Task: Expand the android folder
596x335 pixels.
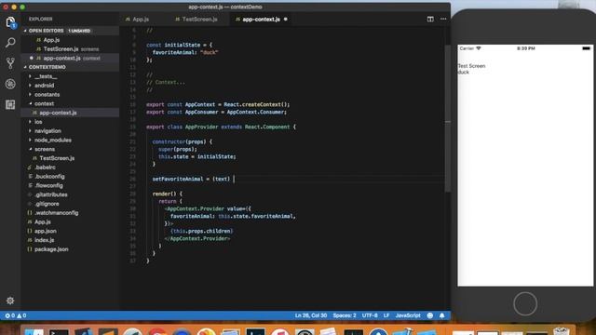Action: tap(45, 86)
